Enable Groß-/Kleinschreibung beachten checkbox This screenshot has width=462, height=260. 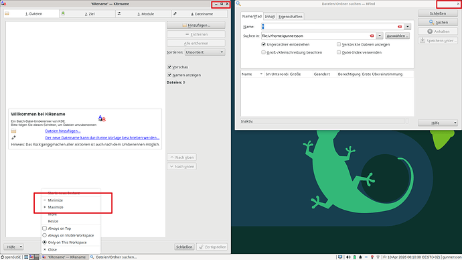click(263, 52)
